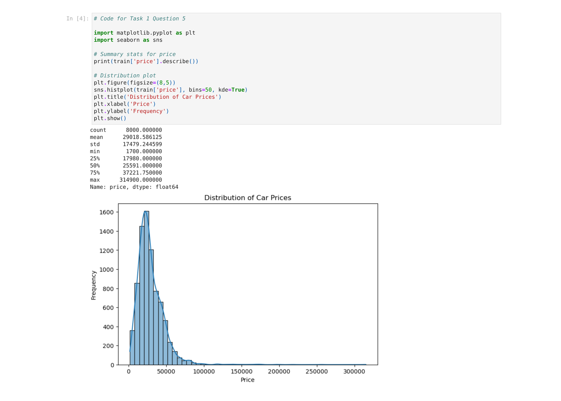The width and height of the screenshot is (561, 401).
Task: Click the max 314900.000000 output row
Action: click(x=126, y=180)
